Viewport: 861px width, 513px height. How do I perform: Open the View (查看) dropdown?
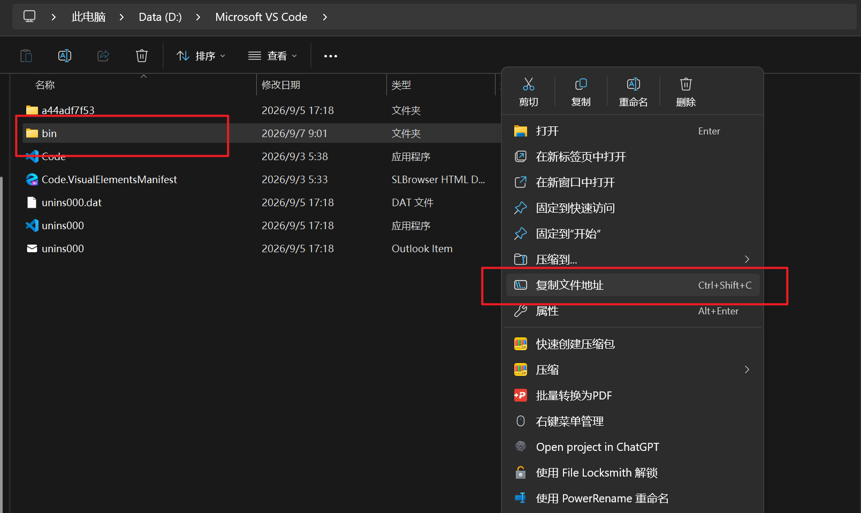(273, 56)
